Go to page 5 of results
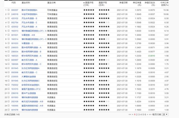 [x=143, y=114]
